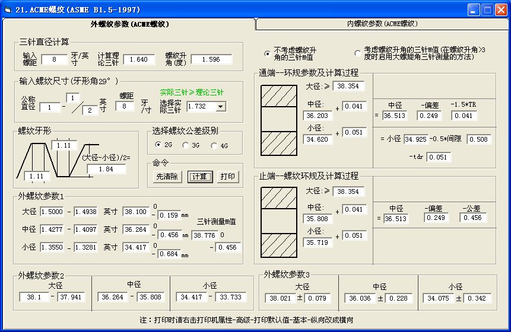The width and height of the screenshot is (511, 332).
Task: Select the 2G tolerance class radio button
Action: tap(158, 145)
